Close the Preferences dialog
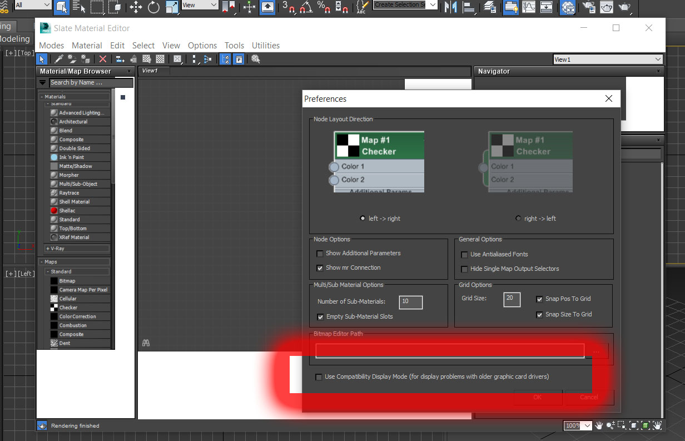Viewport: 685px width, 441px height. pyautogui.click(x=609, y=99)
